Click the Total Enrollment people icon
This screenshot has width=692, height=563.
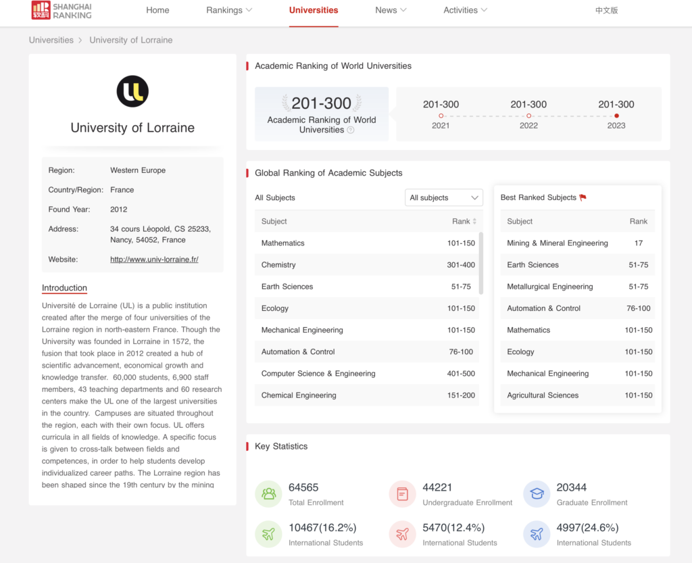point(268,494)
